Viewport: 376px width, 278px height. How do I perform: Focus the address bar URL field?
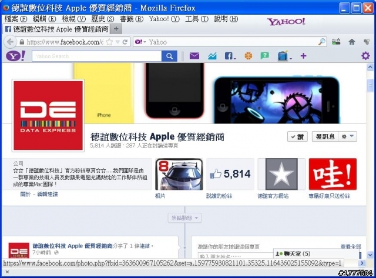tap(65, 42)
